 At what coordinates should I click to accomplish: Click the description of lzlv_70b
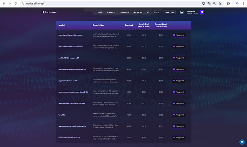point(105,115)
